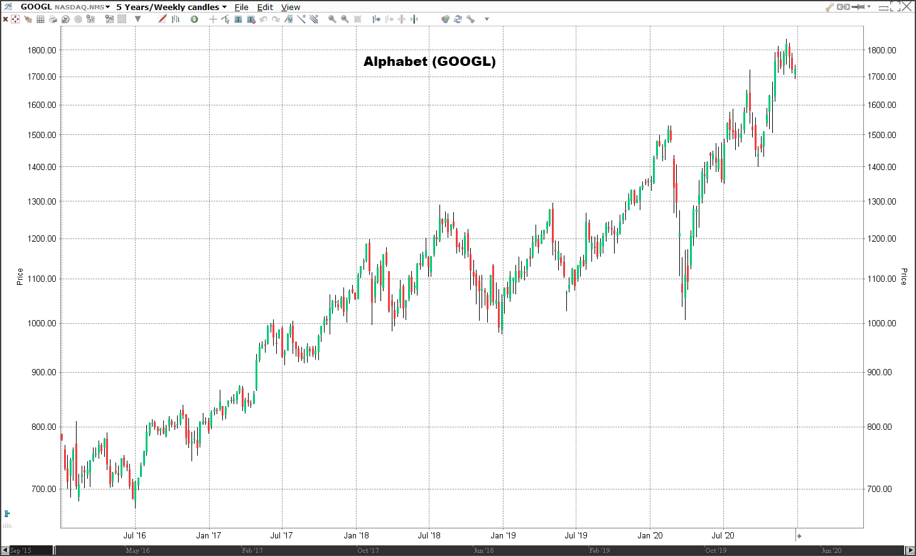The image size is (916, 556).
Task: Click the bars shift right arrow icon
Action: (377, 19)
